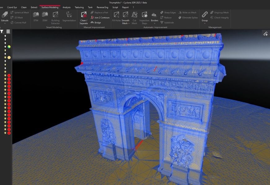Screen dimensions: 270x185
Task: Expand the Smooth Mesh dropdown arrow
Action: tap(129, 23)
